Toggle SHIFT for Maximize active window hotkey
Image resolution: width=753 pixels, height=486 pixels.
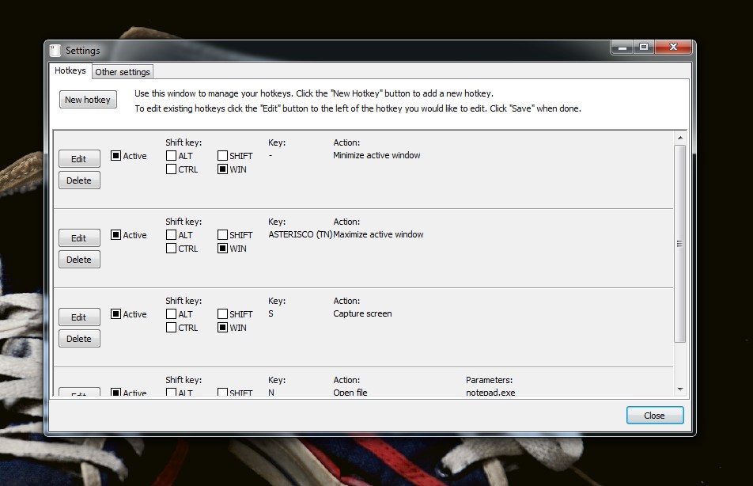tap(222, 235)
